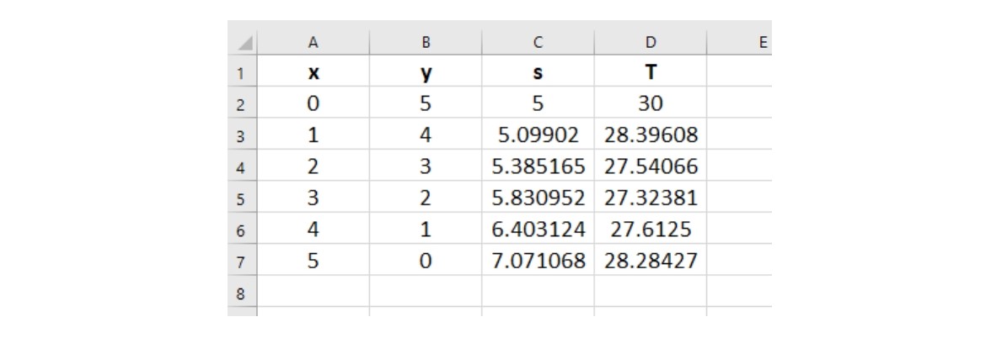Select row 1 header
Screen dimensions: 1002x359
coord(241,73)
